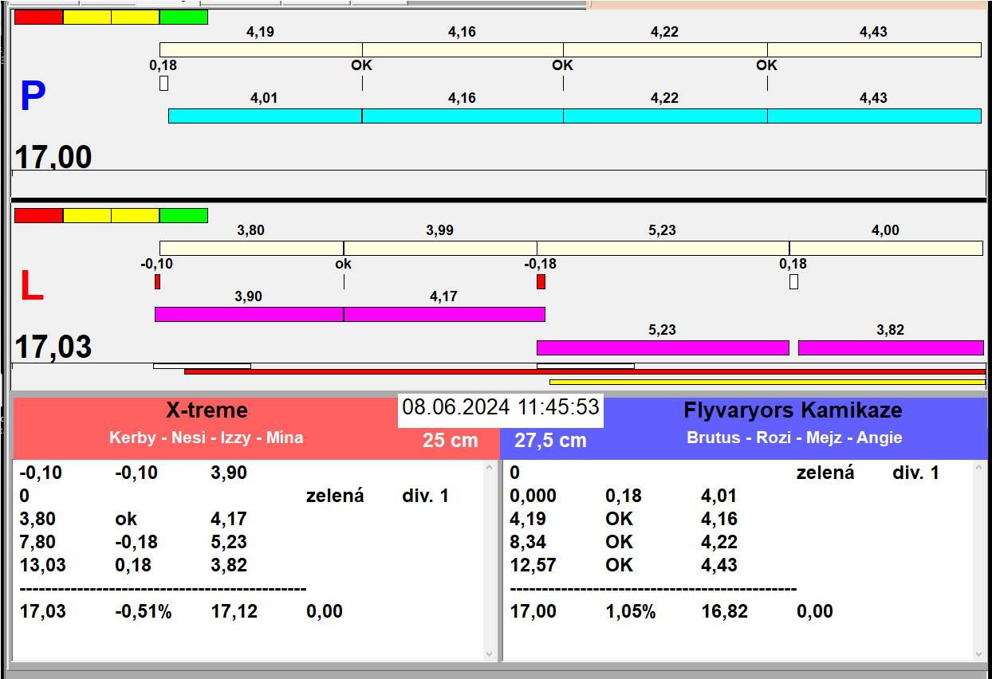
Task: Click the red start light in lane P
Action: pyautogui.click(x=38, y=18)
